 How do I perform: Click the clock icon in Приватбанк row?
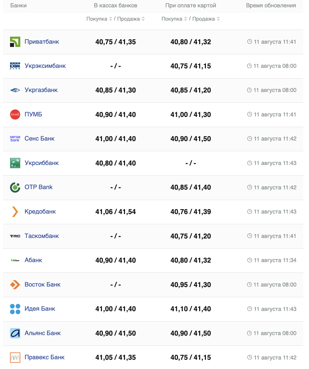249,42
